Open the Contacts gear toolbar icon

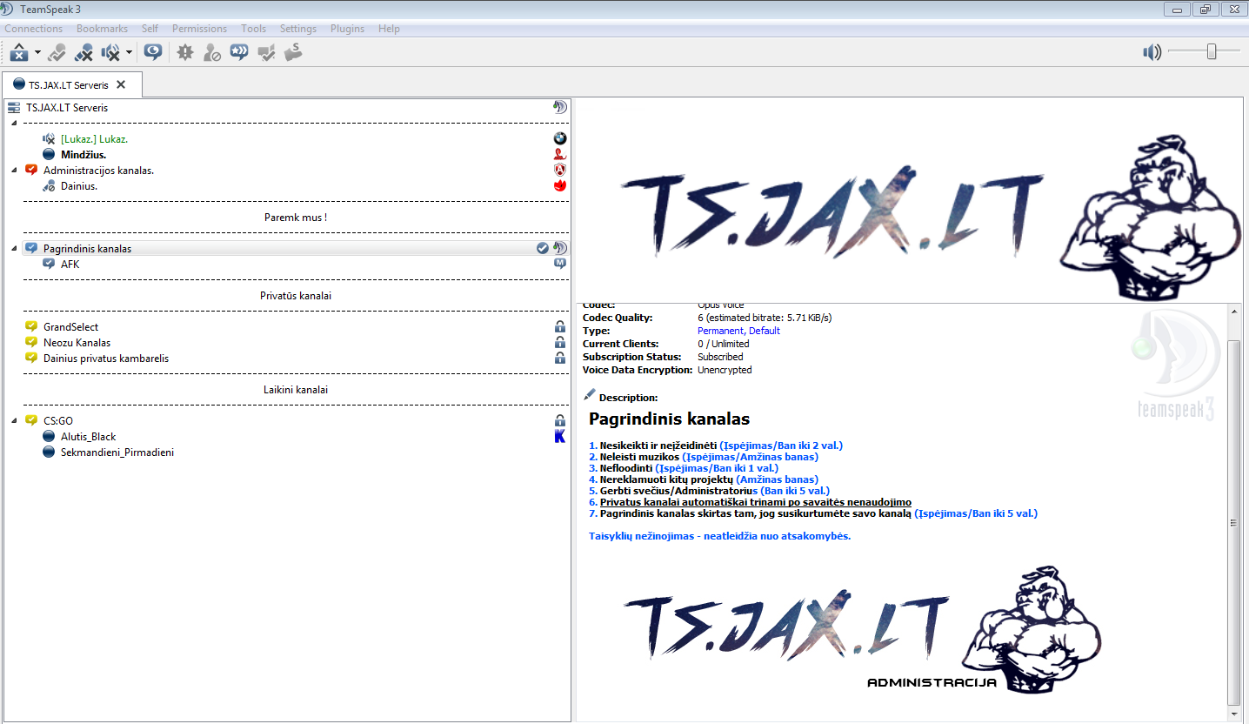click(184, 53)
